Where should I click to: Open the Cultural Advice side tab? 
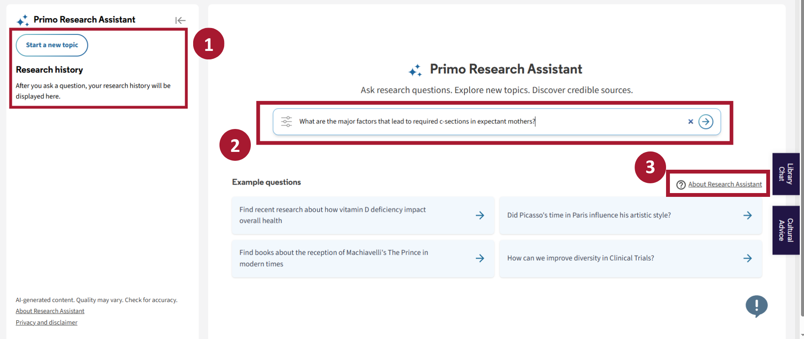(786, 230)
